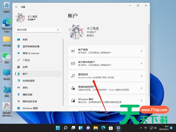
Task: Select 网络 & Internet in sidebar
Action: click(x=38, y=53)
